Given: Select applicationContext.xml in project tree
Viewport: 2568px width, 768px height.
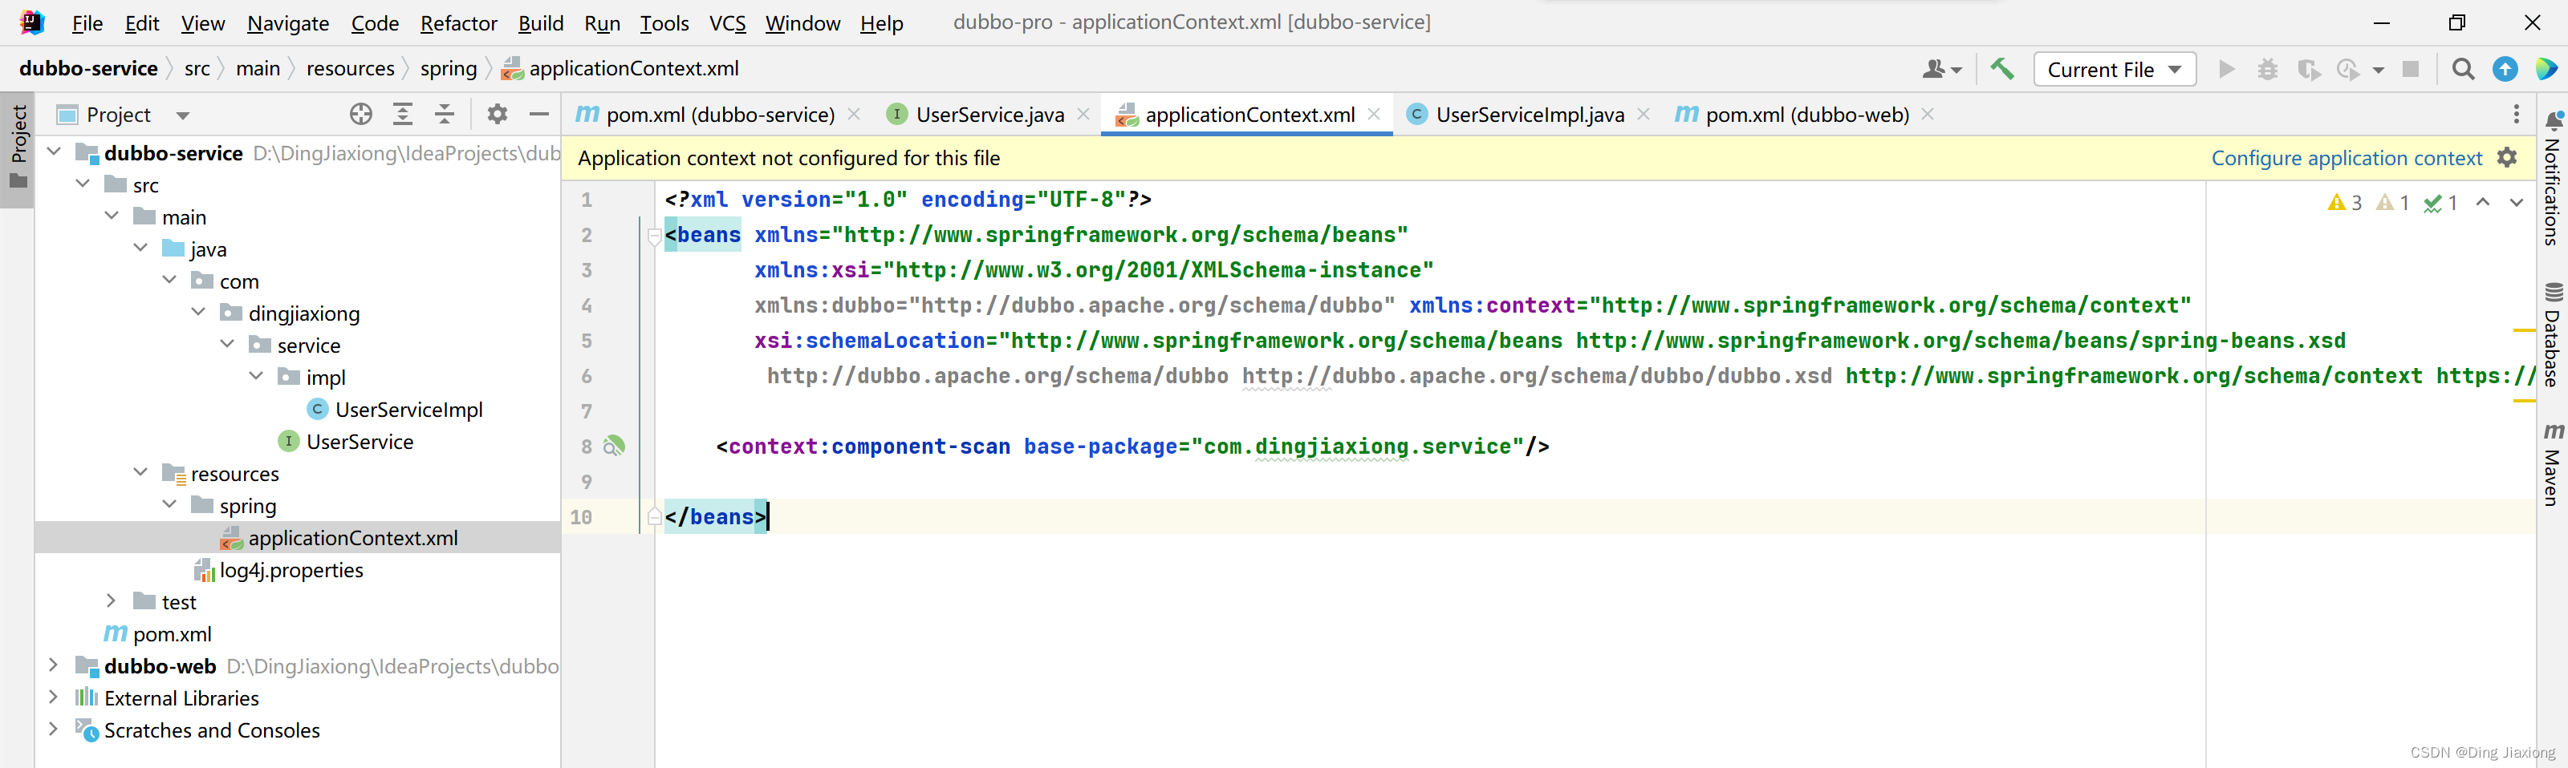Looking at the screenshot, I should click(353, 538).
